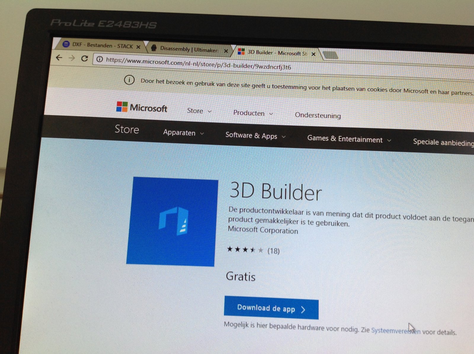Click the Microsoft logo
Viewport: 474px width, 354px height.
pyautogui.click(x=142, y=107)
